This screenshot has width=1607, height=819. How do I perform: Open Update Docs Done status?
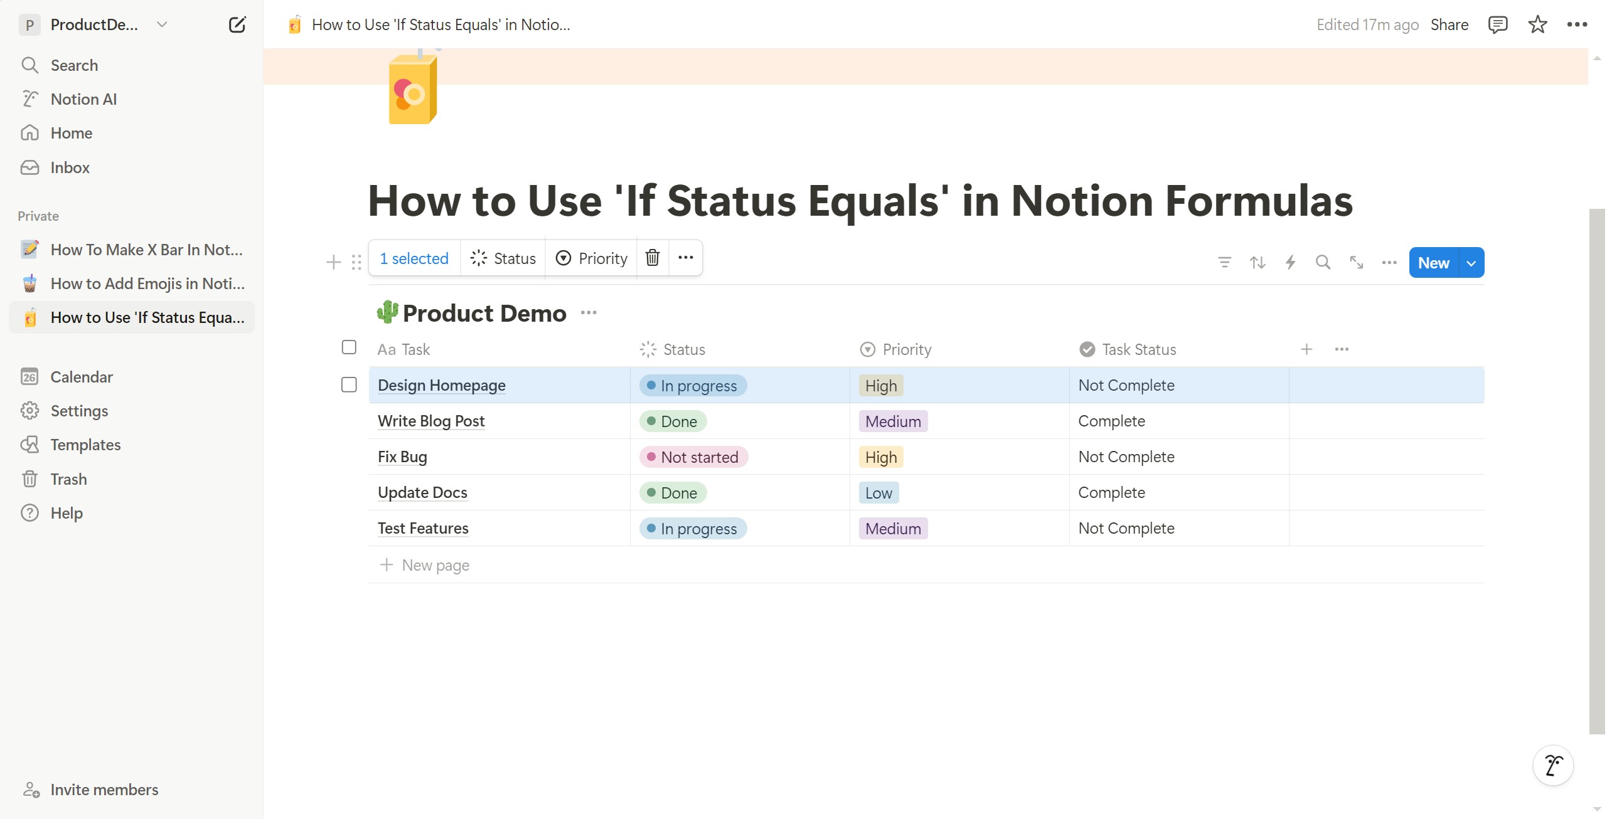click(673, 493)
